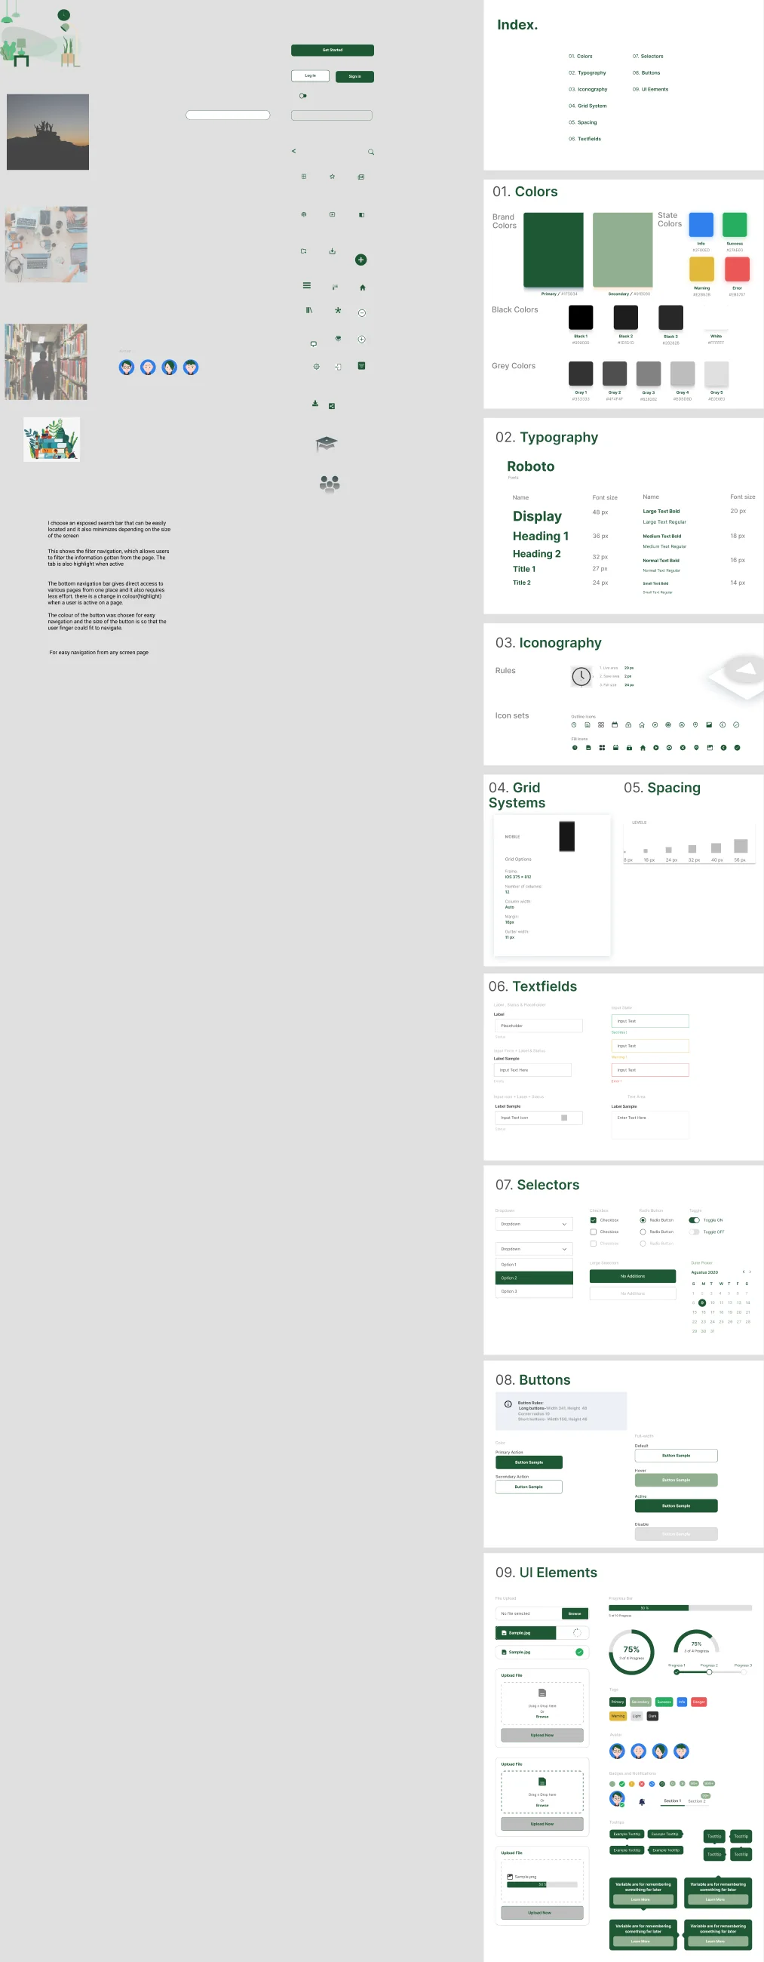Click the white circled plus icon
This screenshot has height=1962, width=764.
point(362,339)
